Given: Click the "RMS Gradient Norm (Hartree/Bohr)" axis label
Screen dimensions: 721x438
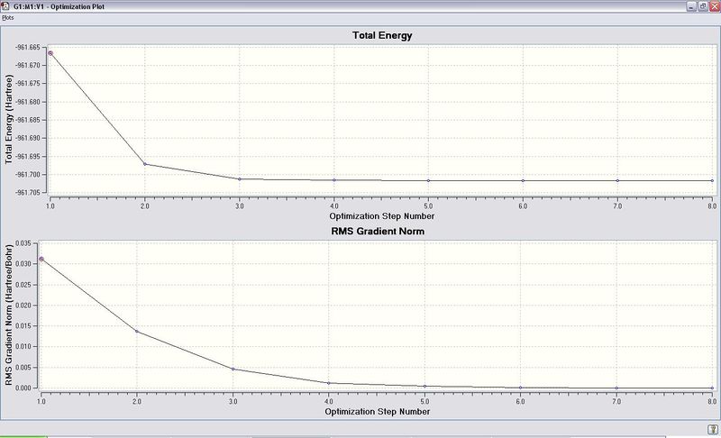Looking at the screenshot, I should tap(8, 315).
